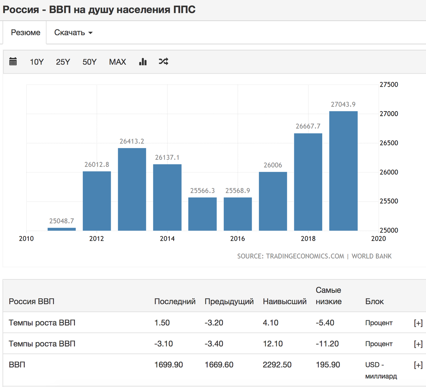The height and width of the screenshot is (387, 426).
Task: Click the value -5.40 in the table
Action: click(325, 323)
